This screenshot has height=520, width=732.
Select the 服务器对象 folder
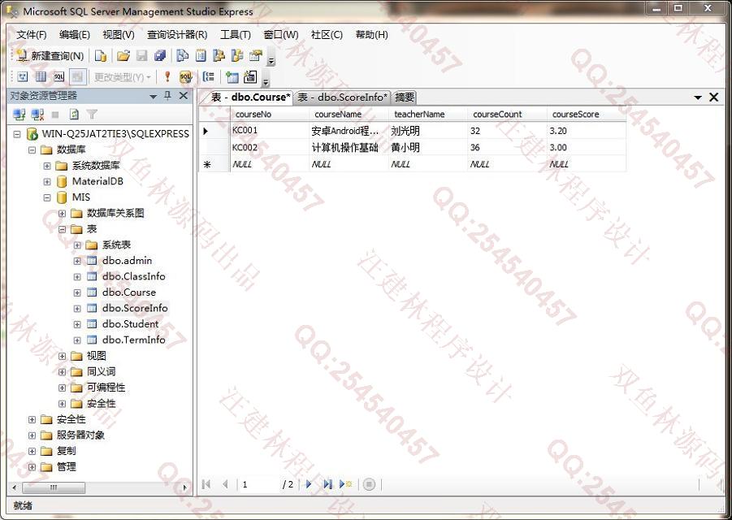[x=80, y=435]
